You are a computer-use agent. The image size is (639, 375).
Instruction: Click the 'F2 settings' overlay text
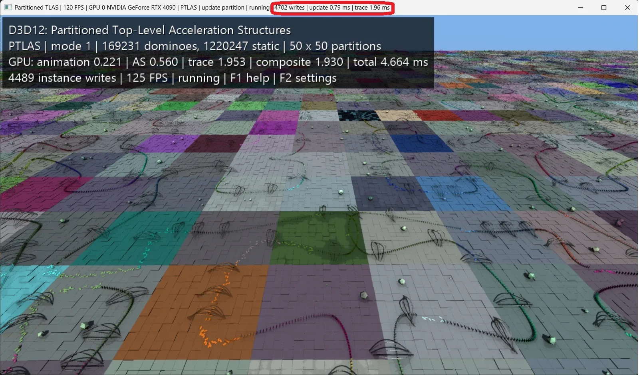(x=308, y=78)
